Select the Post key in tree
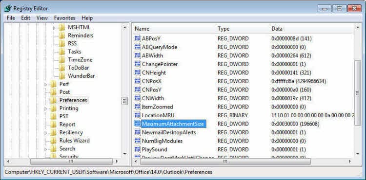 64,92
